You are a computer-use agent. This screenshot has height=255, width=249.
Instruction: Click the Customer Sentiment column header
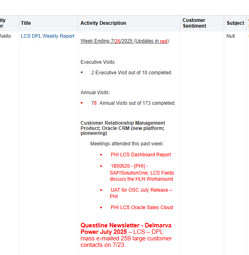(x=202, y=23)
